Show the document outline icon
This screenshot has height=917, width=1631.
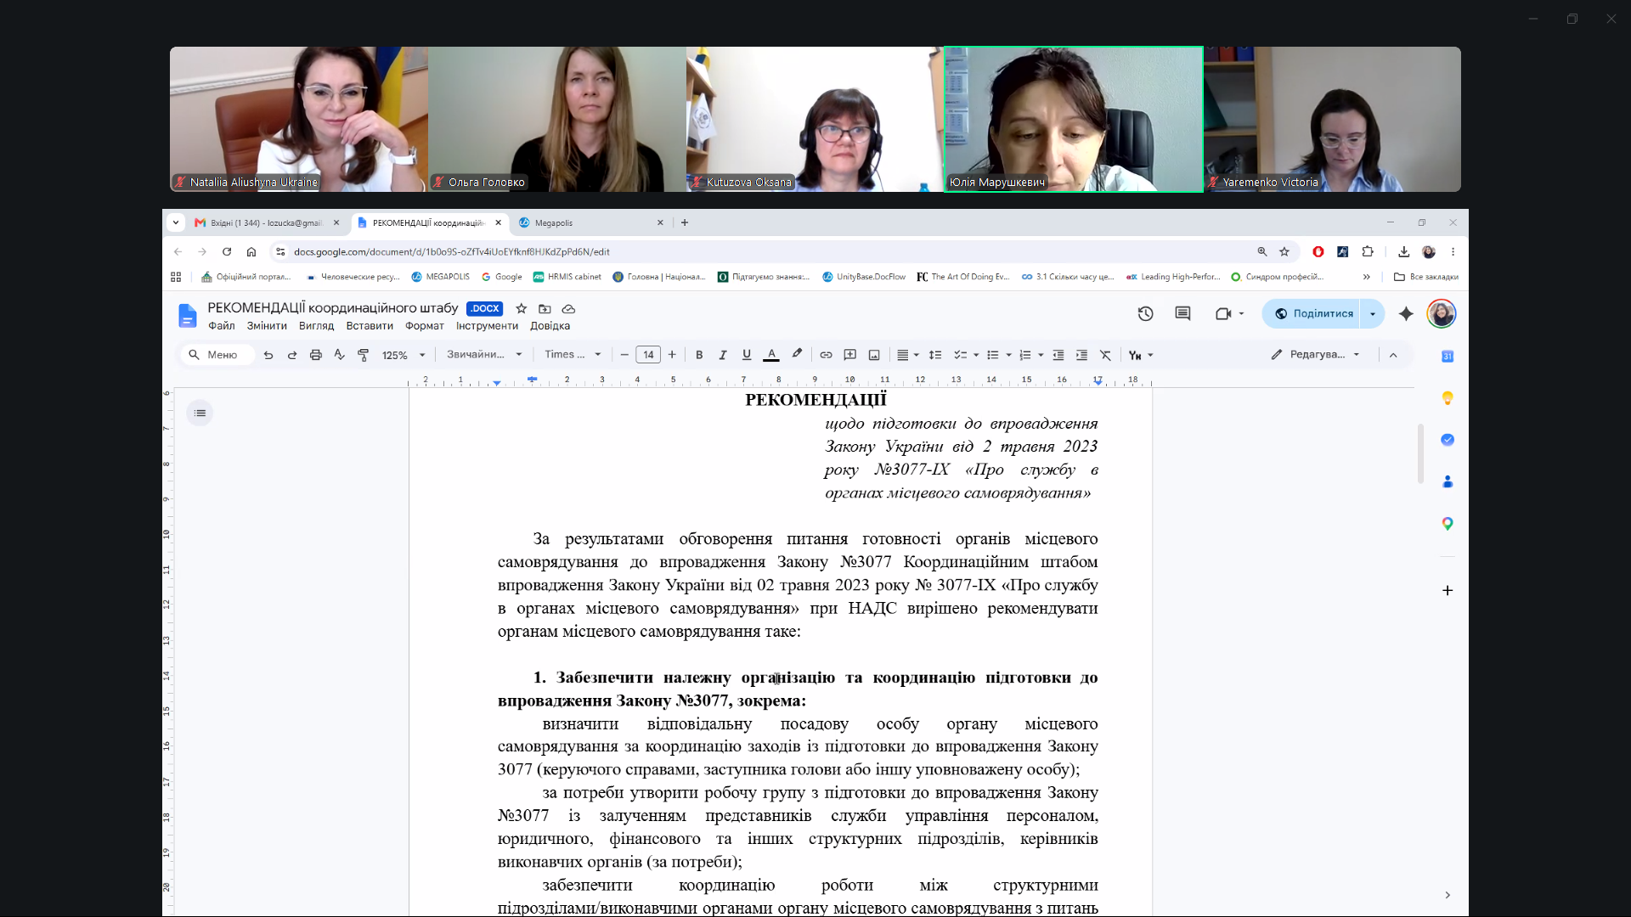click(200, 413)
